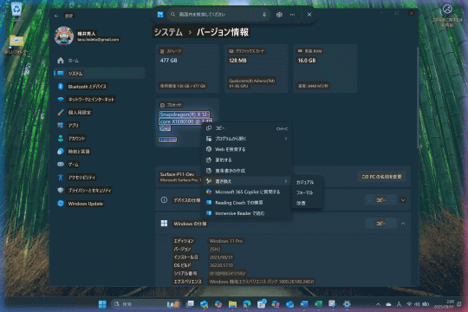The width and height of the screenshot is (468, 312).
Task: Select 改善 in the rewrite submenu
Action: coord(308,203)
